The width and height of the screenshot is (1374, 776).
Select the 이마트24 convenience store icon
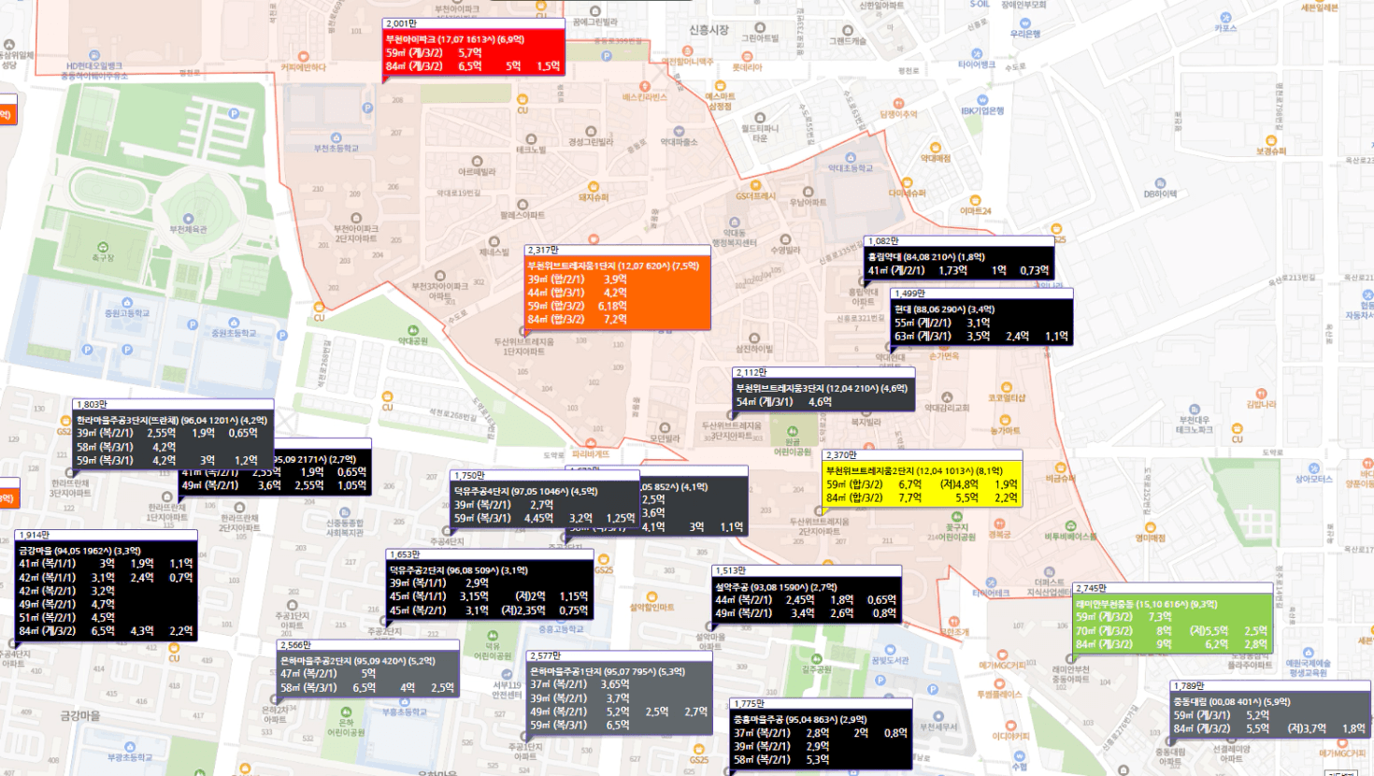975,201
